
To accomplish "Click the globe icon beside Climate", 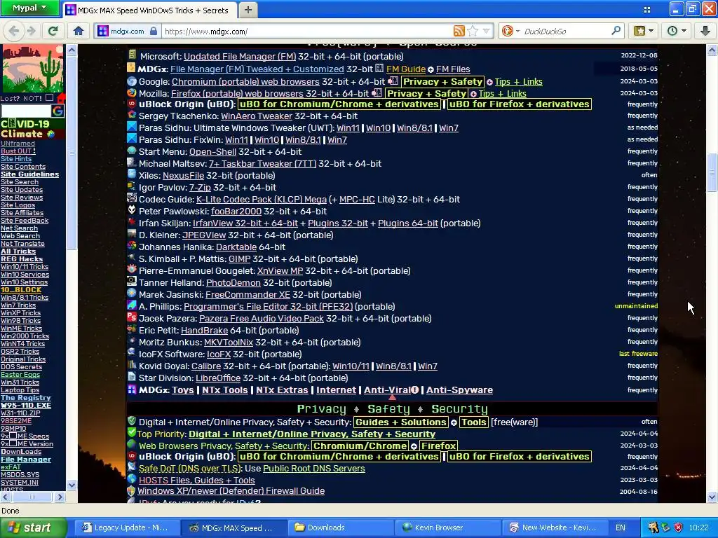I will pyautogui.click(x=50, y=134).
